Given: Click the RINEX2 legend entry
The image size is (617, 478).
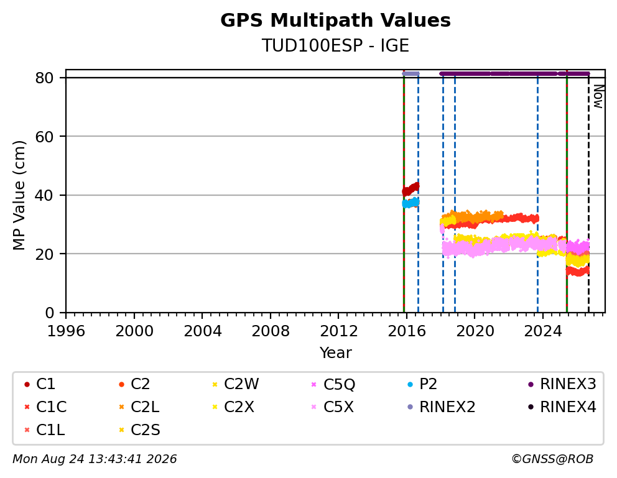Looking at the screenshot, I should (x=442, y=407).
